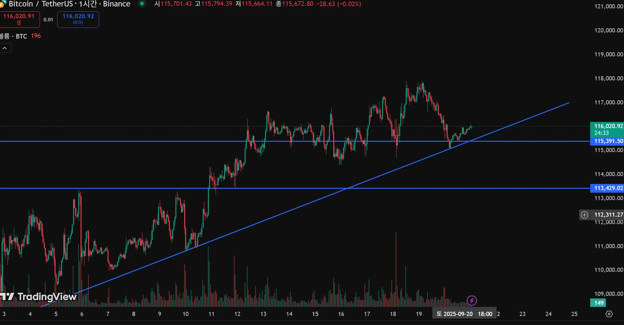This screenshot has height=325, width=624.
Task: Click the date label 2025-09-20 18:00
Action: [x=464, y=314]
